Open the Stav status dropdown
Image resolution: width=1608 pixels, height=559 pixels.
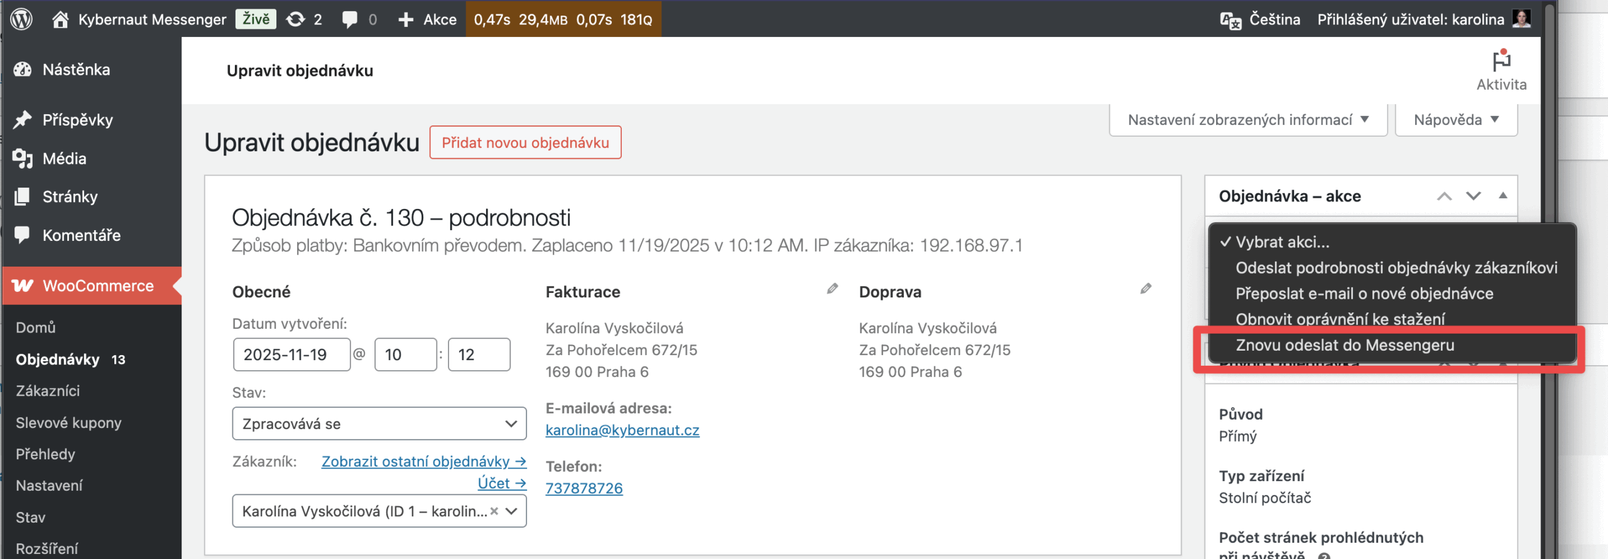pyautogui.click(x=379, y=423)
